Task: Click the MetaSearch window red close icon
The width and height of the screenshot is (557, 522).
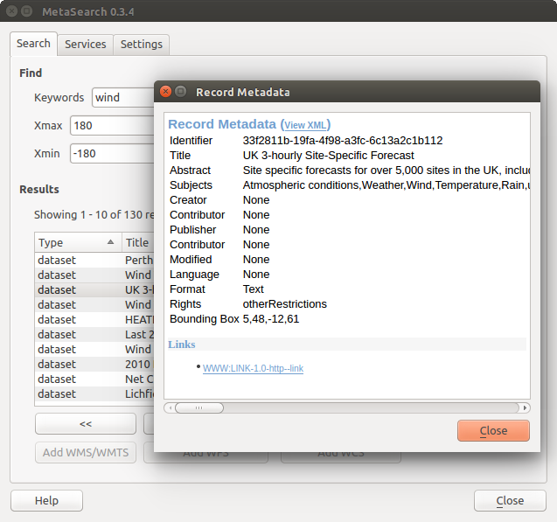Action: pyautogui.click(x=10, y=12)
